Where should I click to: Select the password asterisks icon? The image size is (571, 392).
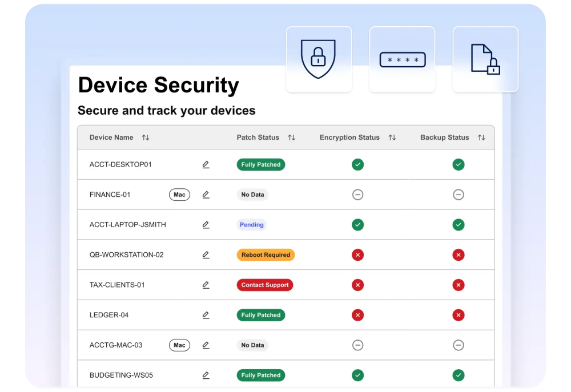click(x=402, y=59)
